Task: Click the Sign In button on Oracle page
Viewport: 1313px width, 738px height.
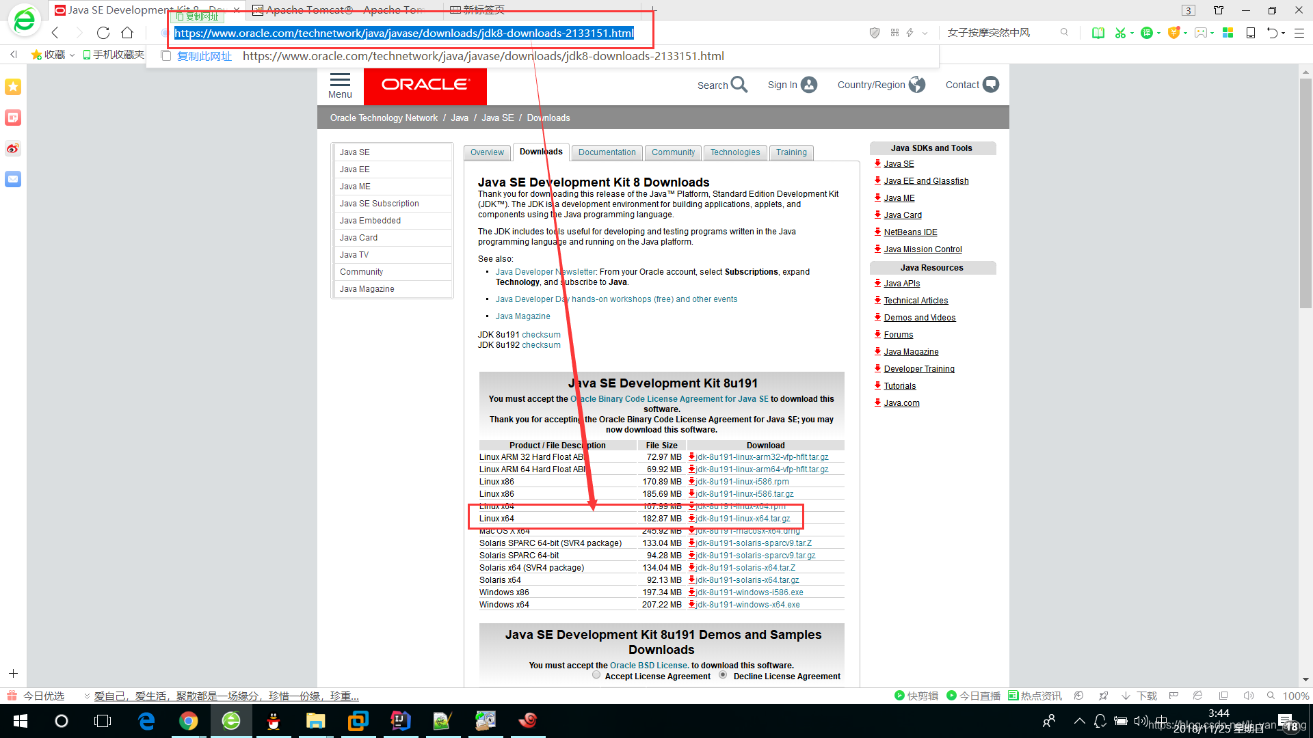Action: tap(790, 85)
